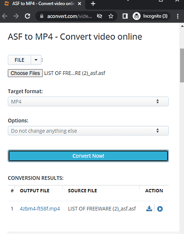The width and height of the screenshot is (184, 234).
Task: Open a new browser tab
Action: point(93,4)
